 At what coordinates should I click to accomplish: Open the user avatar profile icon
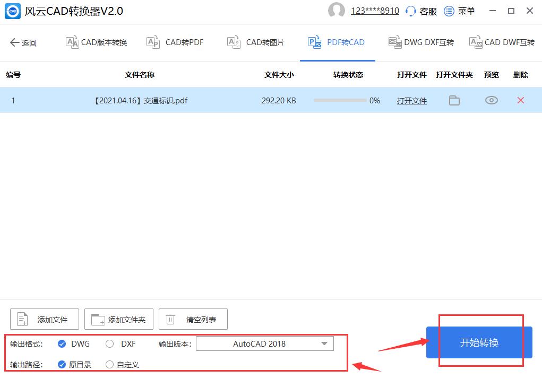click(x=336, y=11)
